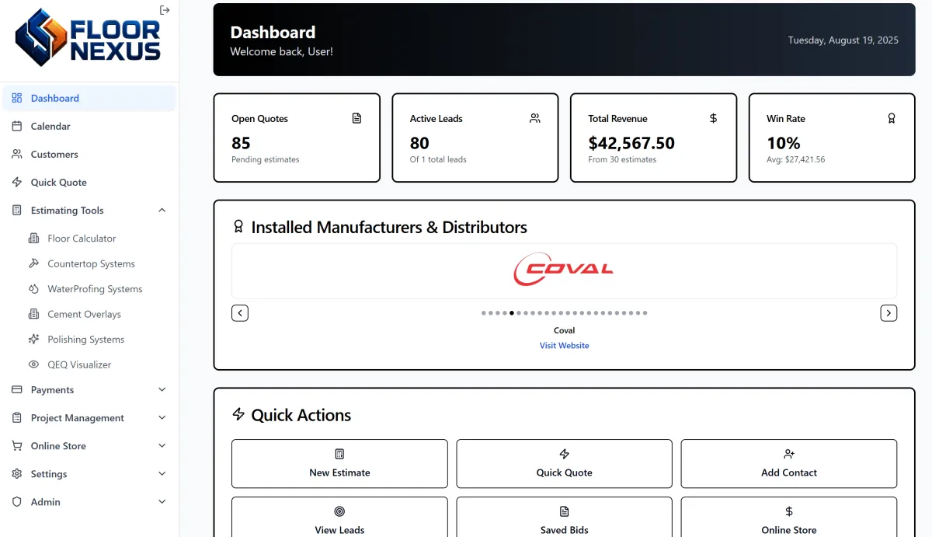The image size is (932, 537).
Task: Click the active dark carousel dot
Action: point(512,313)
